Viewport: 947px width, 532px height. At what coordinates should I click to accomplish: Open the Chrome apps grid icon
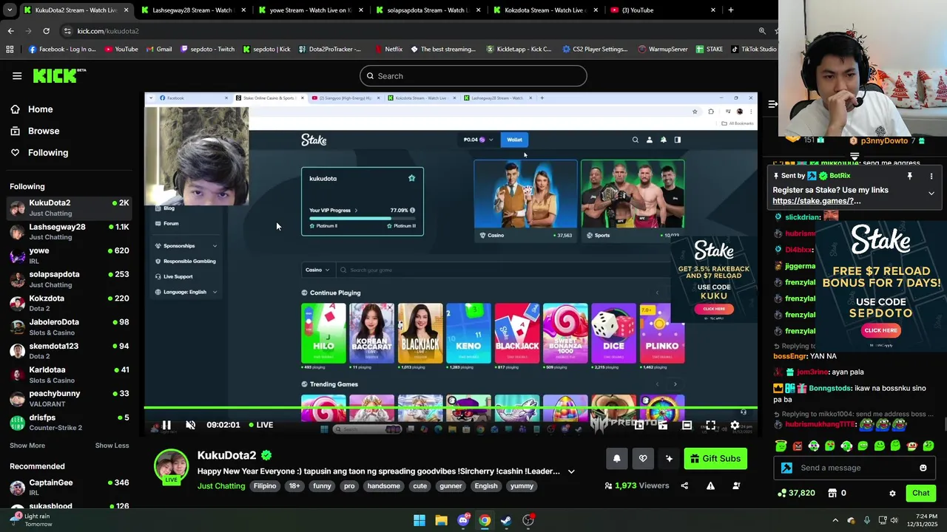tap(10, 50)
